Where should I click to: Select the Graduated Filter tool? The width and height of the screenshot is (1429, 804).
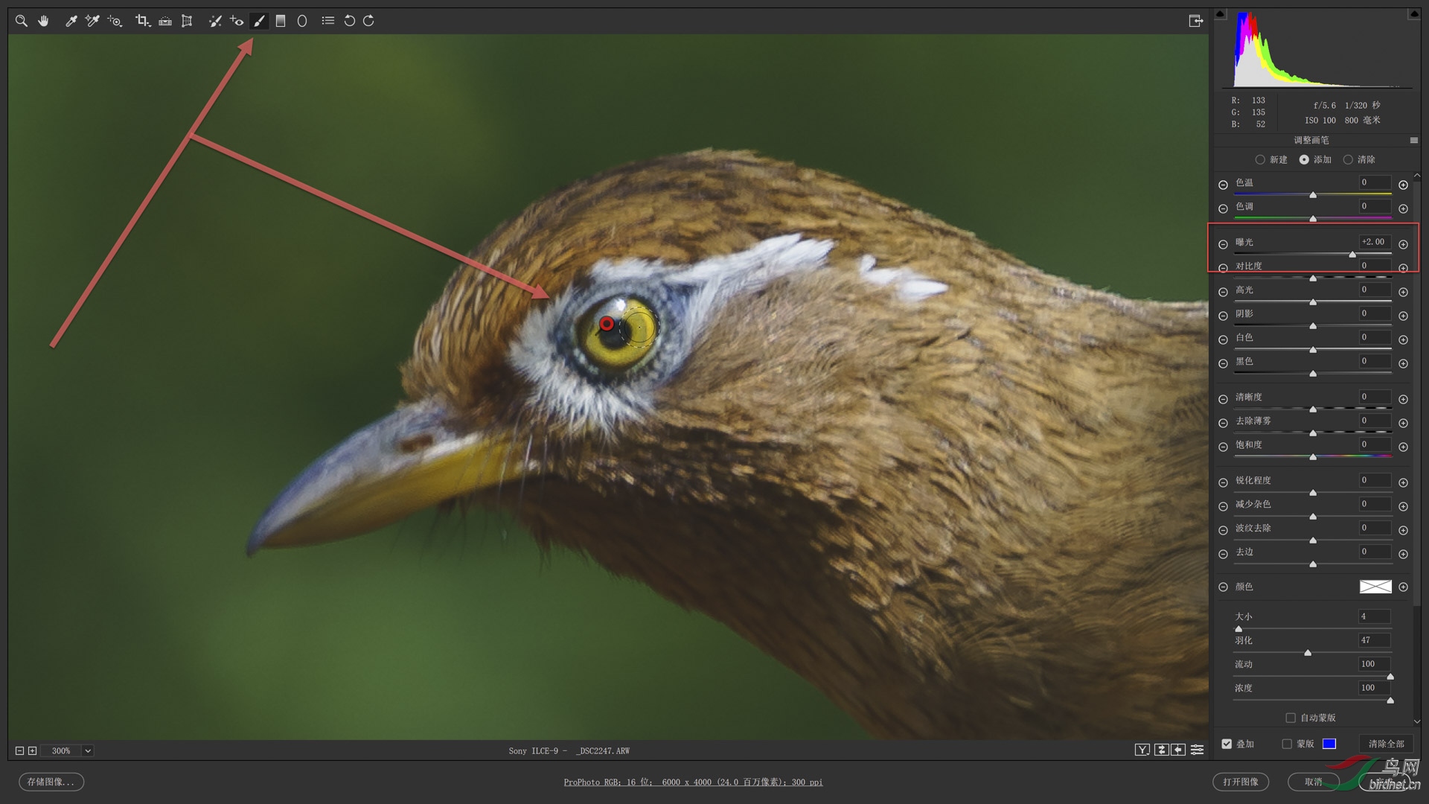click(x=281, y=21)
